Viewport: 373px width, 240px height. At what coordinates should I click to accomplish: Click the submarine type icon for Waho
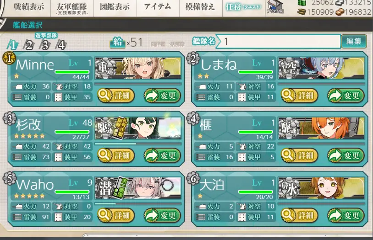(104, 188)
